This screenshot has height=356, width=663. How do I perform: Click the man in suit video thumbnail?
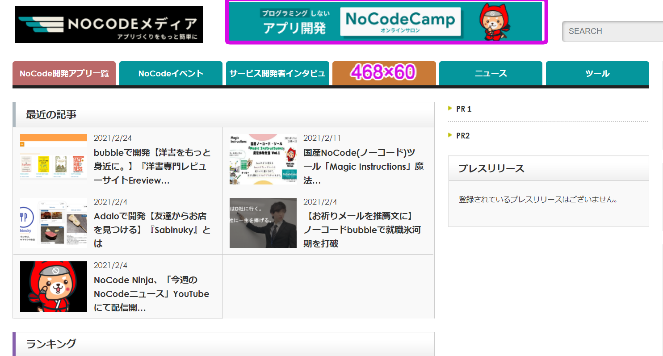point(263,223)
